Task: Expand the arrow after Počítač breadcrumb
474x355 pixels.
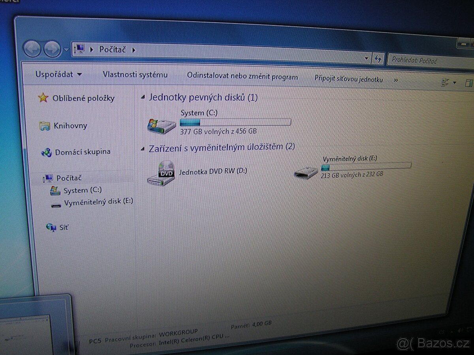Action: tap(134, 50)
